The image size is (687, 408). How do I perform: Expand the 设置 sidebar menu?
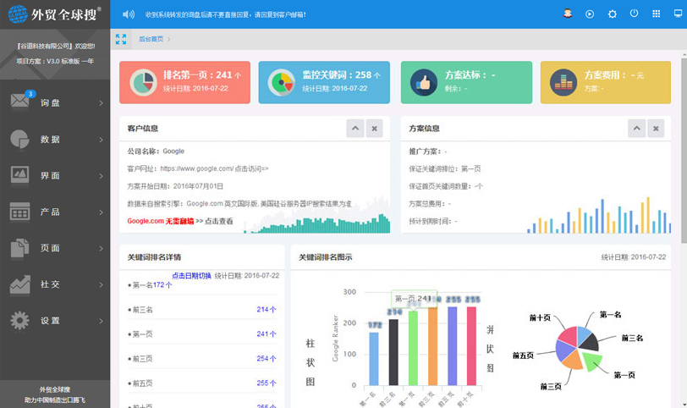pyautogui.click(x=55, y=321)
